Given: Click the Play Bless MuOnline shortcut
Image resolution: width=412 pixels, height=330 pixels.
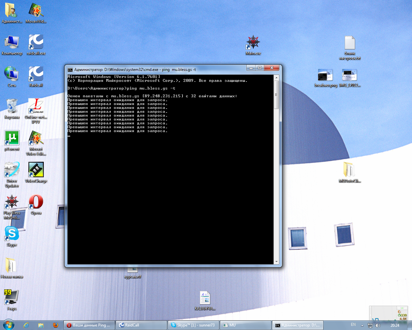Looking at the screenshot, I should (12, 202).
